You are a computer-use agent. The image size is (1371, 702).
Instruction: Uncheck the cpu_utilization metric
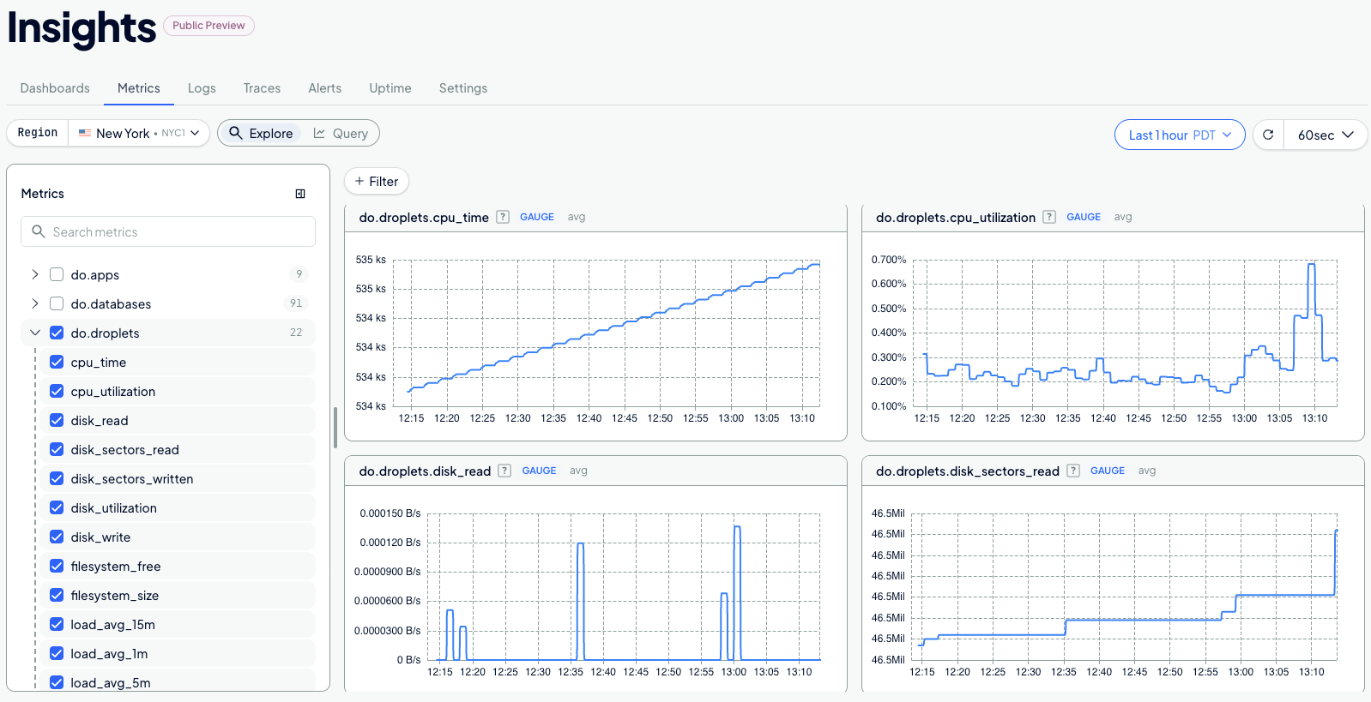pyautogui.click(x=57, y=391)
